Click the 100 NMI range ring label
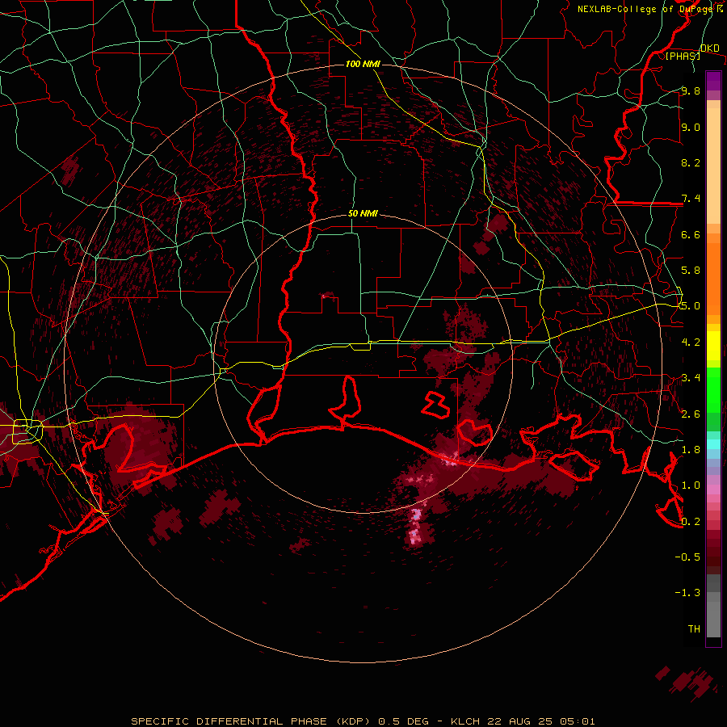Screen dimensions: 727x727 tap(363, 64)
